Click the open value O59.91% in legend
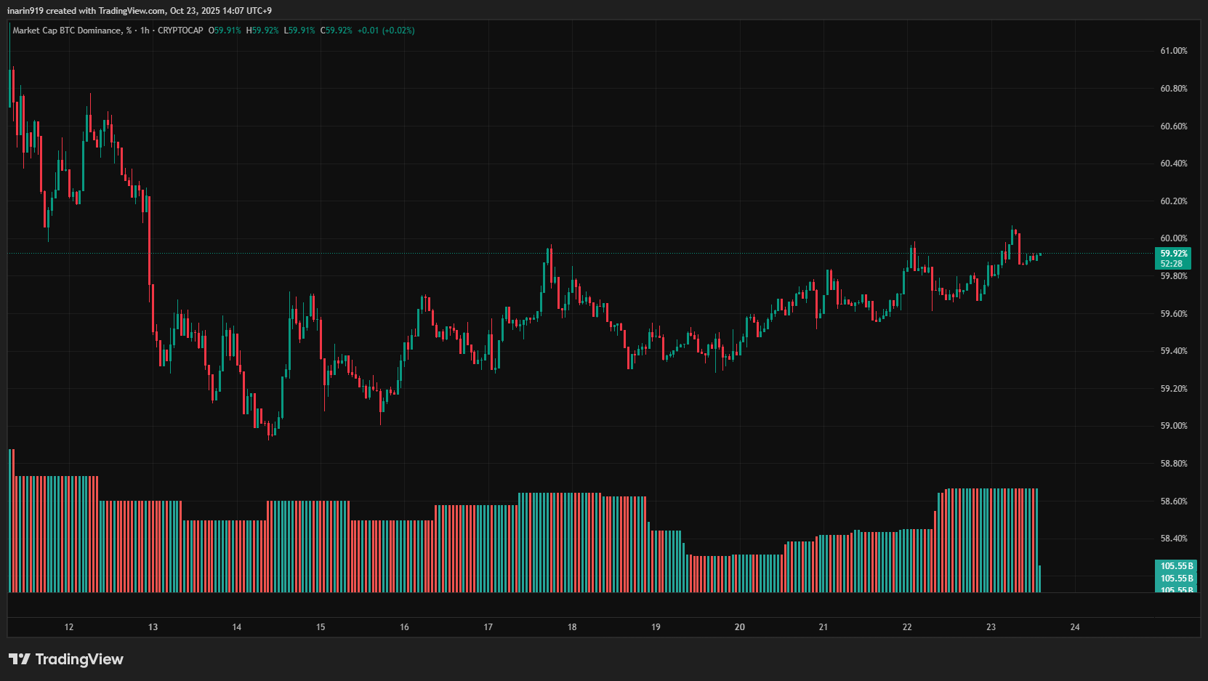Viewport: 1208px width, 681px height. [x=225, y=31]
